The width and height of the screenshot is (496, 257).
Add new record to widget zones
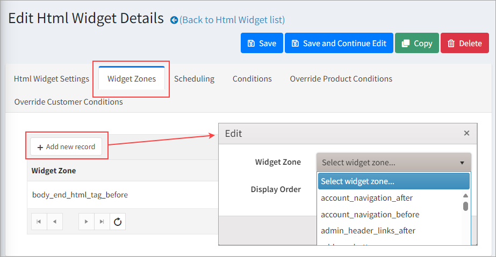point(66,146)
